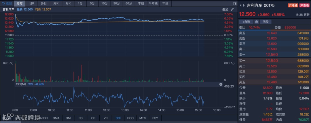This screenshot has width=311, height=123.
Task: Go to previous stock with left arrow
Action: click(x=241, y=5)
